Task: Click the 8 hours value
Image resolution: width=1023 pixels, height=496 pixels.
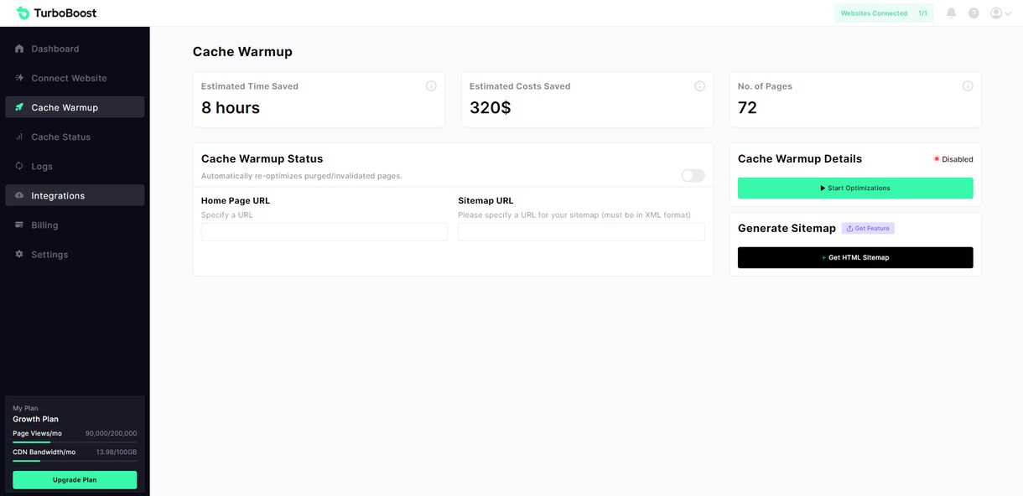Action: (x=231, y=108)
